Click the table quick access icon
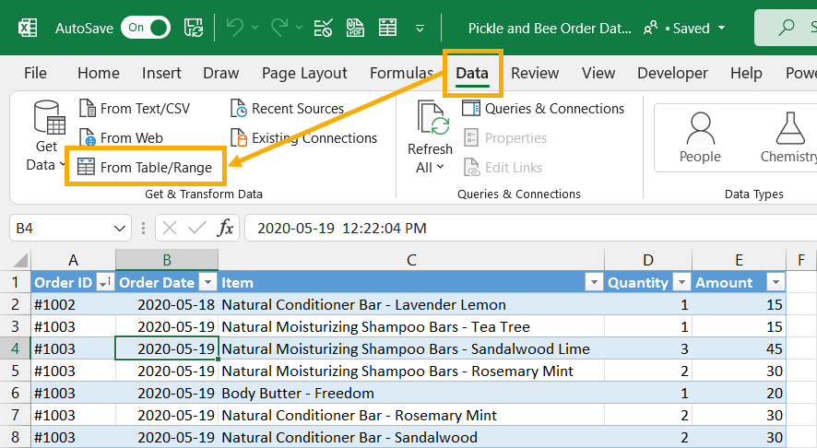817x448 pixels. click(387, 28)
